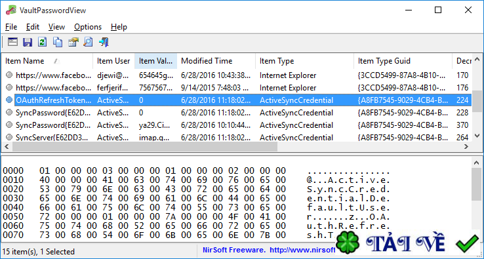
Task: Sort by the Item User column header
Action: [x=113, y=61]
